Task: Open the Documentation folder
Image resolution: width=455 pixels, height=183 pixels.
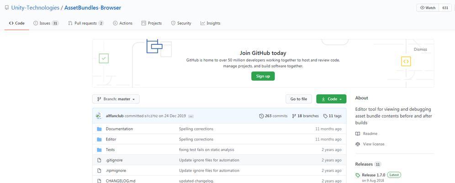Action: click(119, 129)
